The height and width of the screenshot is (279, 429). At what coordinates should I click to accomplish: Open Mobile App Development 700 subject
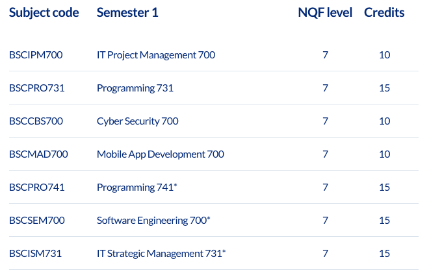click(161, 154)
